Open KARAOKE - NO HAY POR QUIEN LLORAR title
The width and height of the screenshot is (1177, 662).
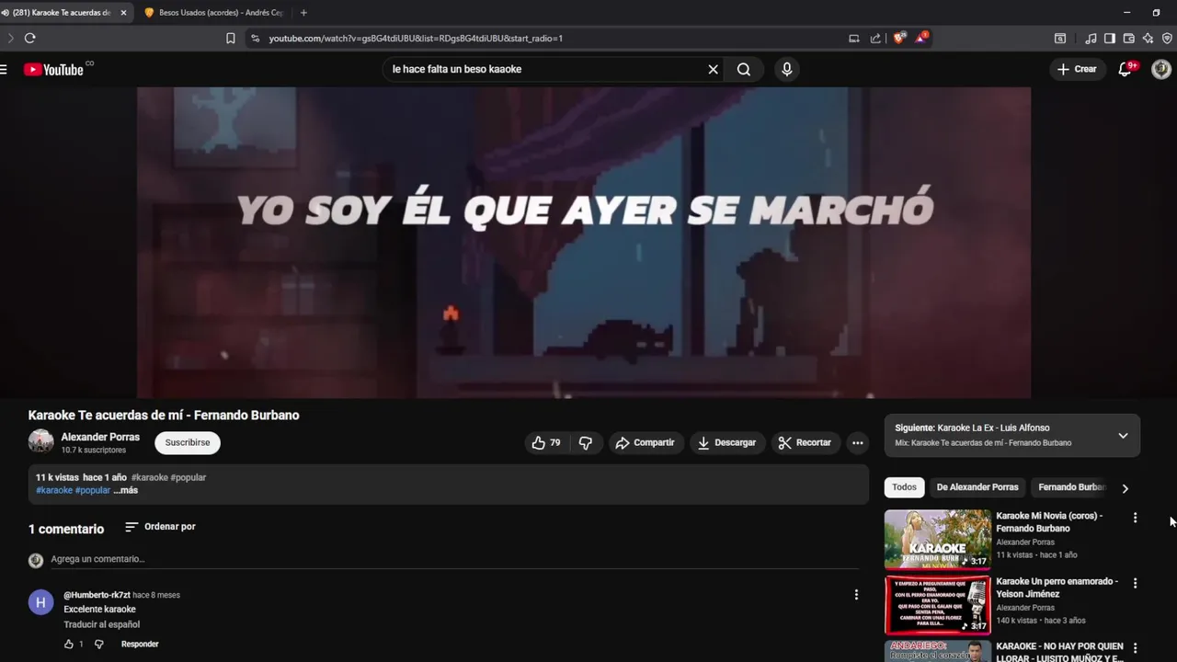(x=1060, y=652)
